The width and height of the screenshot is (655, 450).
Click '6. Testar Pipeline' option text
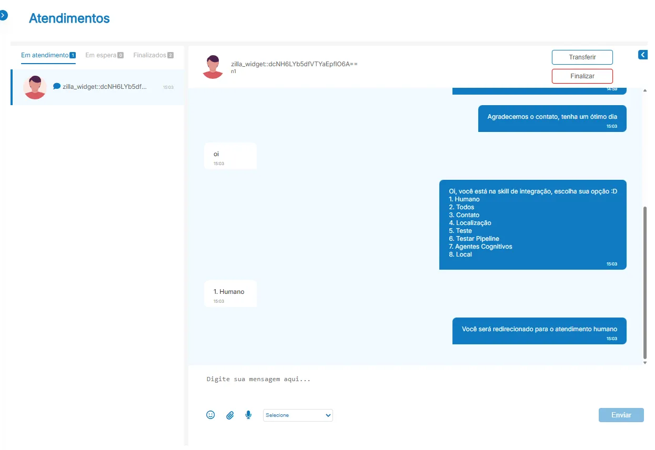coord(474,239)
